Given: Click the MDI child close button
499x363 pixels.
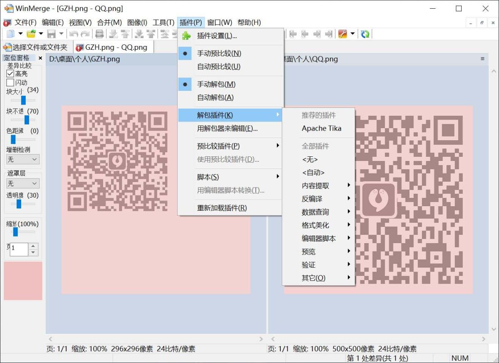Looking at the screenshot, I should click(492, 23).
